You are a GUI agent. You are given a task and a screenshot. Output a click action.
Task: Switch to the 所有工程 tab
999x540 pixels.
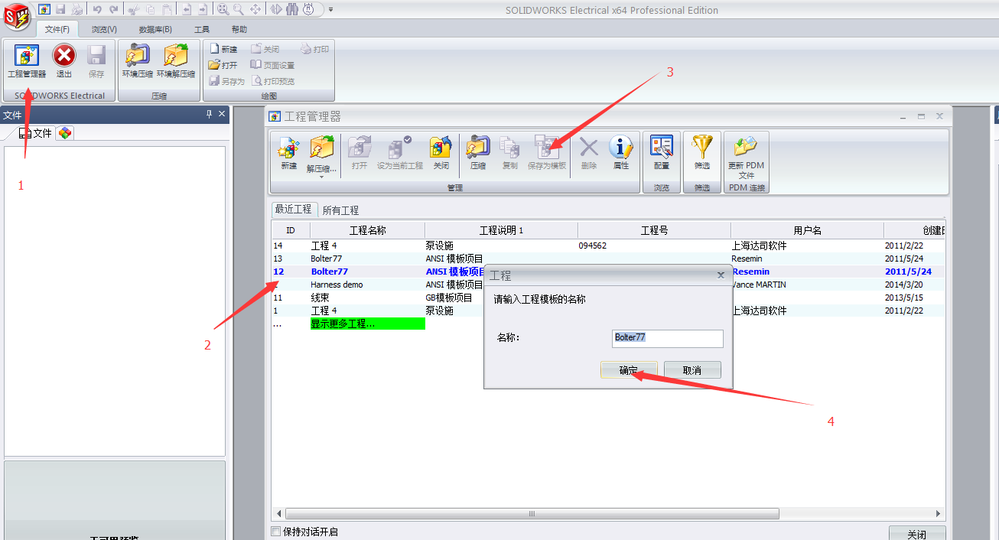(x=340, y=210)
